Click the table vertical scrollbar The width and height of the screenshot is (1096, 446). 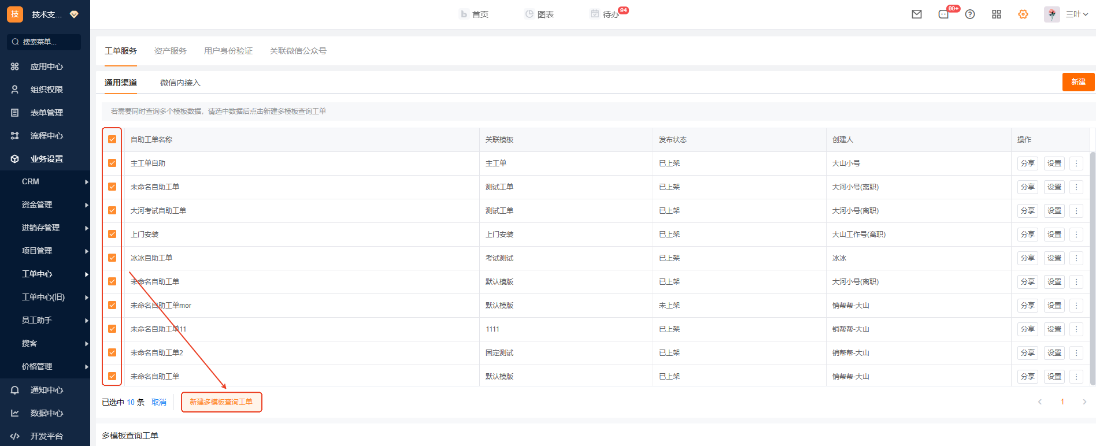(1092, 266)
